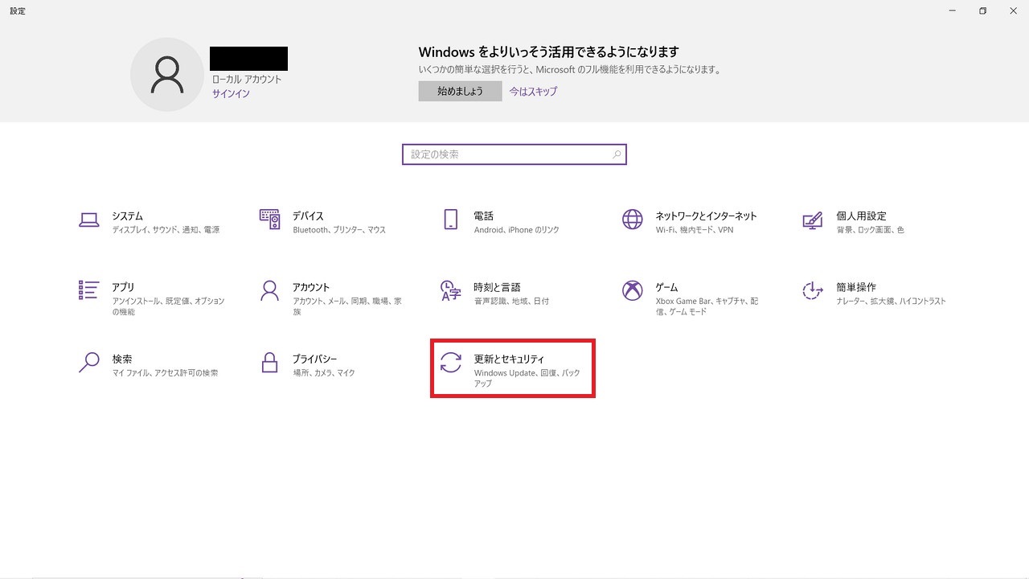The height and width of the screenshot is (579, 1029).
Task: Open the システム monitor icon
Action: tap(88, 219)
